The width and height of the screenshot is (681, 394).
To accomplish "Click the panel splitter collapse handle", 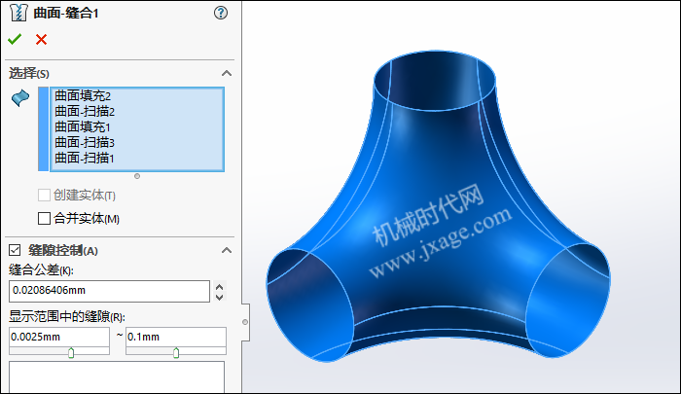I will click(245, 322).
